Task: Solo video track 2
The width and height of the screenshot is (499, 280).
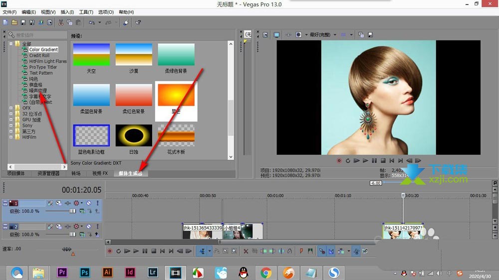Action: click(97, 227)
